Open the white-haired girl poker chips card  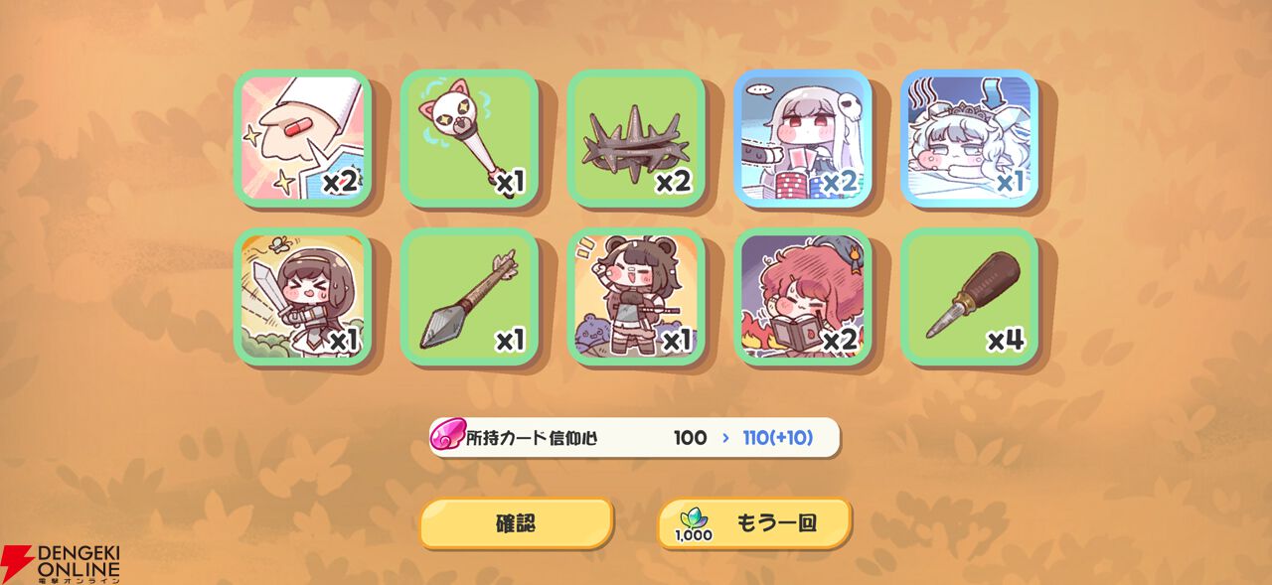803,138
